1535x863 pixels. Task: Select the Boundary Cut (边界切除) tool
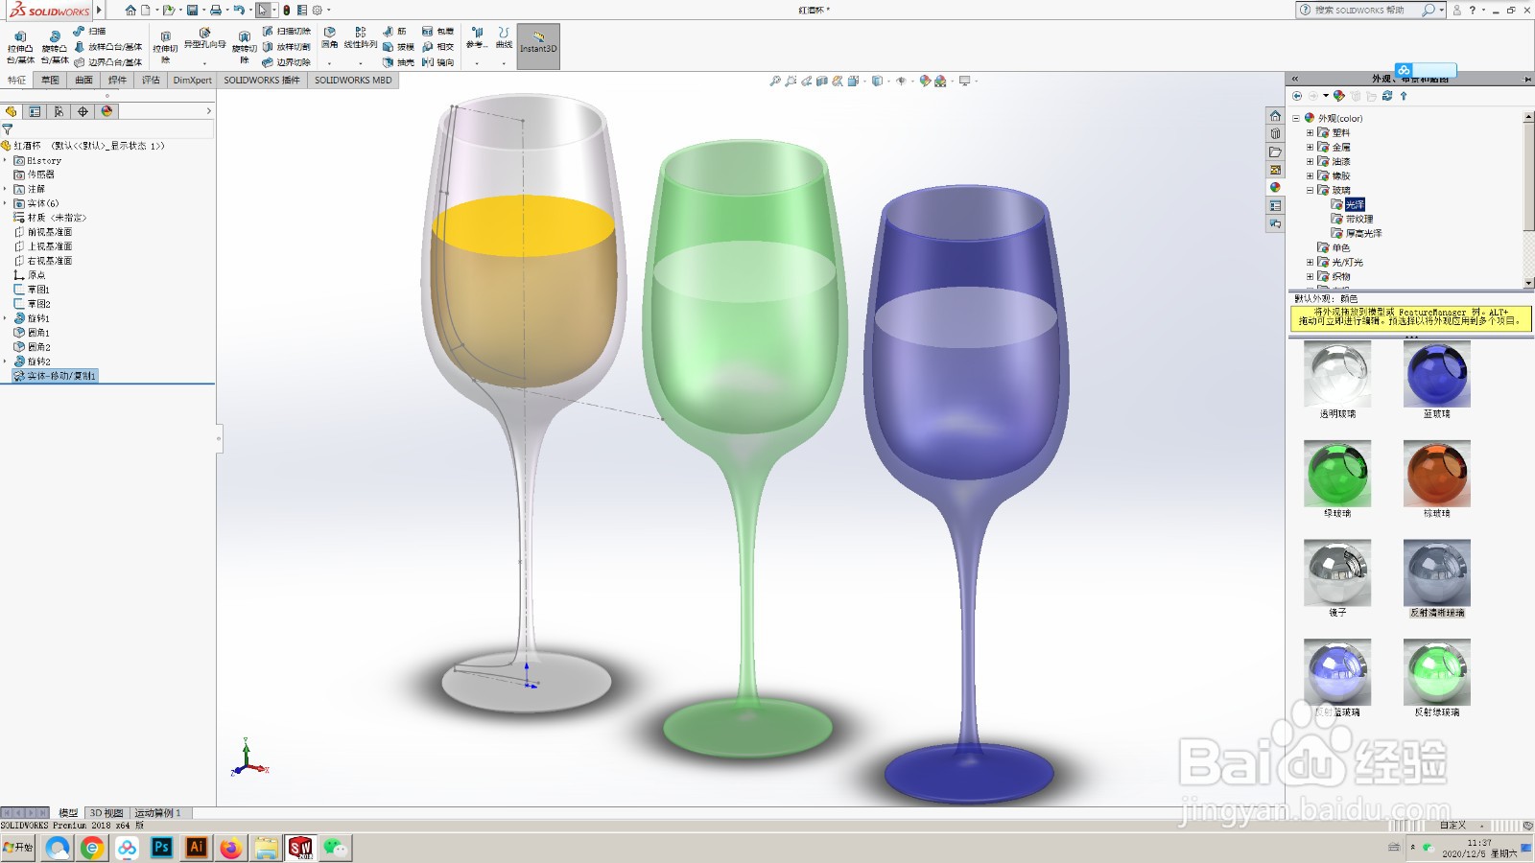click(x=287, y=62)
